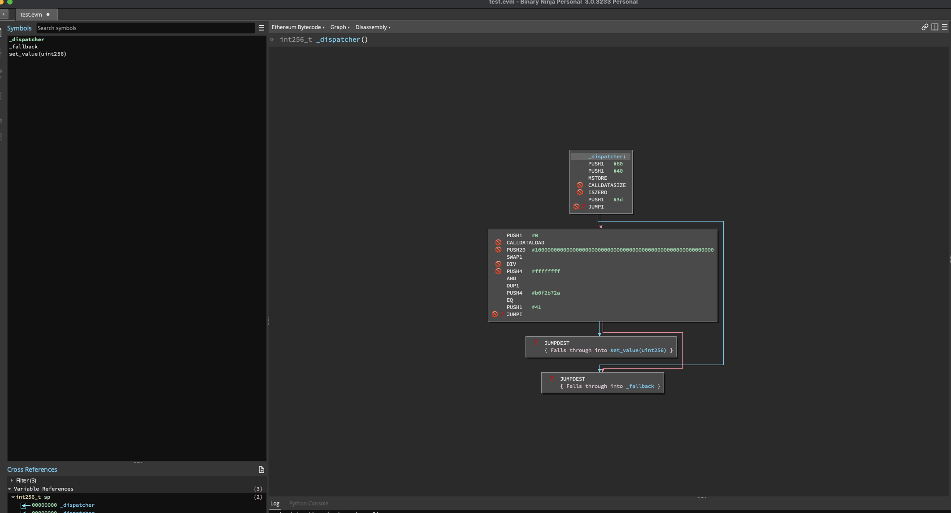
Task: Open the Graph view type dropdown
Action: pyautogui.click(x=340, y=27)
